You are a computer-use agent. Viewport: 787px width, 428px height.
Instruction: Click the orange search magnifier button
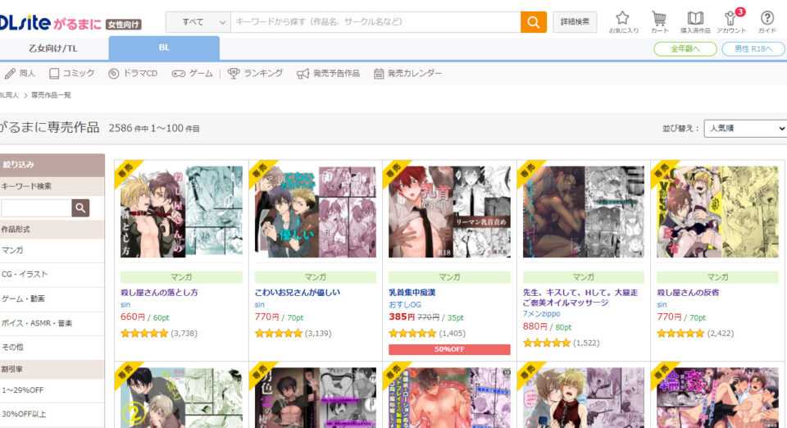click(533, 22)
